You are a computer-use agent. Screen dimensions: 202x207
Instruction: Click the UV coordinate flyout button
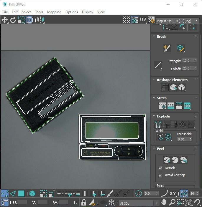click(143, 20)
